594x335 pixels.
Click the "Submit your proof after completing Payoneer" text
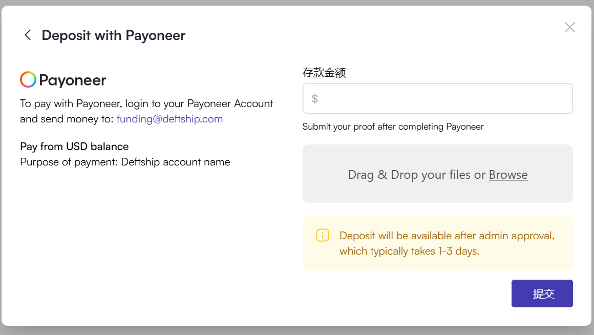coord(393,127)
